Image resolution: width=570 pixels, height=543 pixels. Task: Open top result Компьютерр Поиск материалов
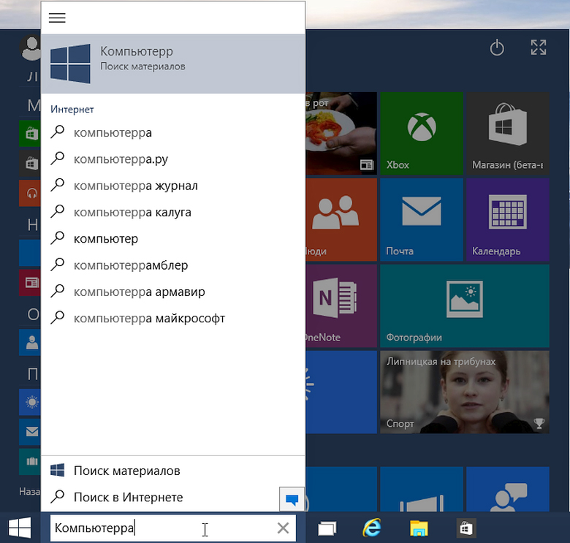tap(173, 64)
